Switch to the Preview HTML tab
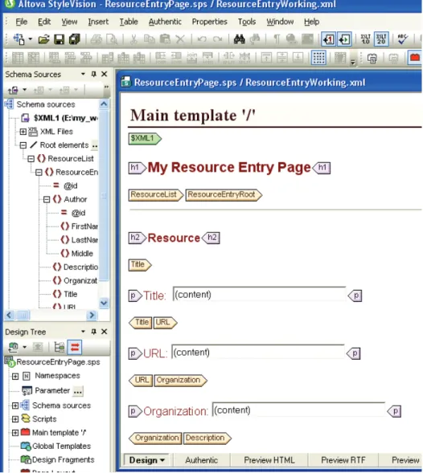The height and width of the screenshot is (473, 423). (x=269, y=460)
